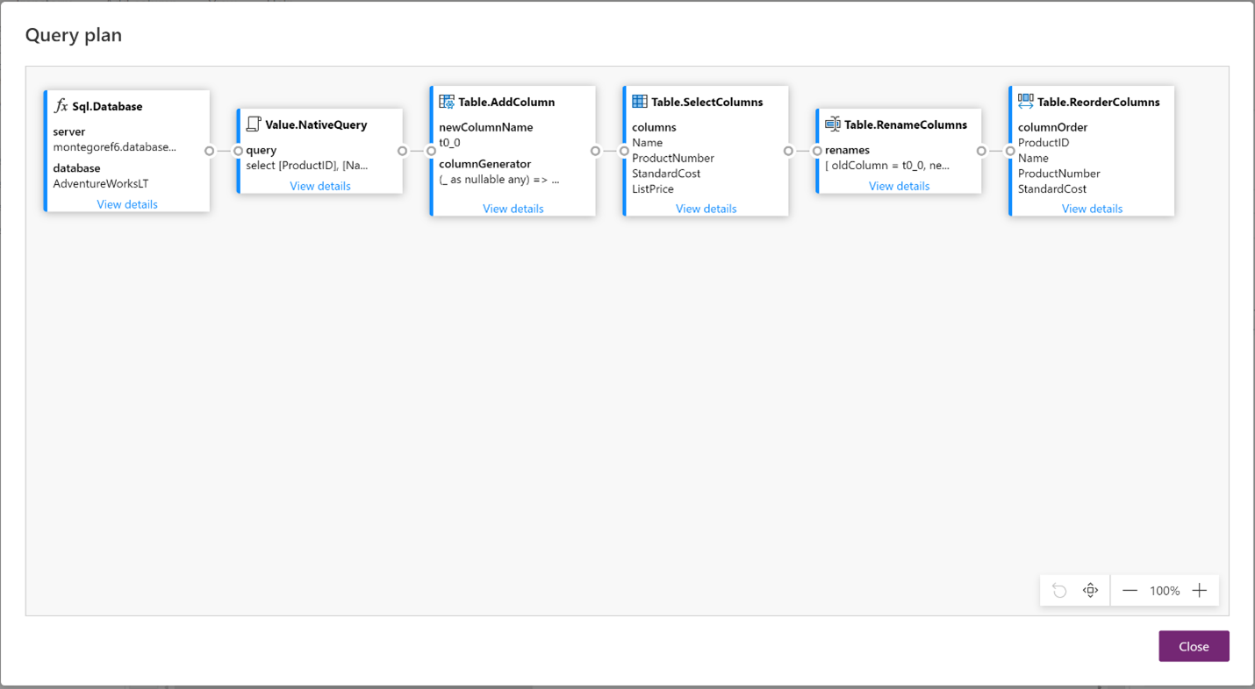
Task: Click the Table.ReorderColumns node icon
Action: (1024, 102)
